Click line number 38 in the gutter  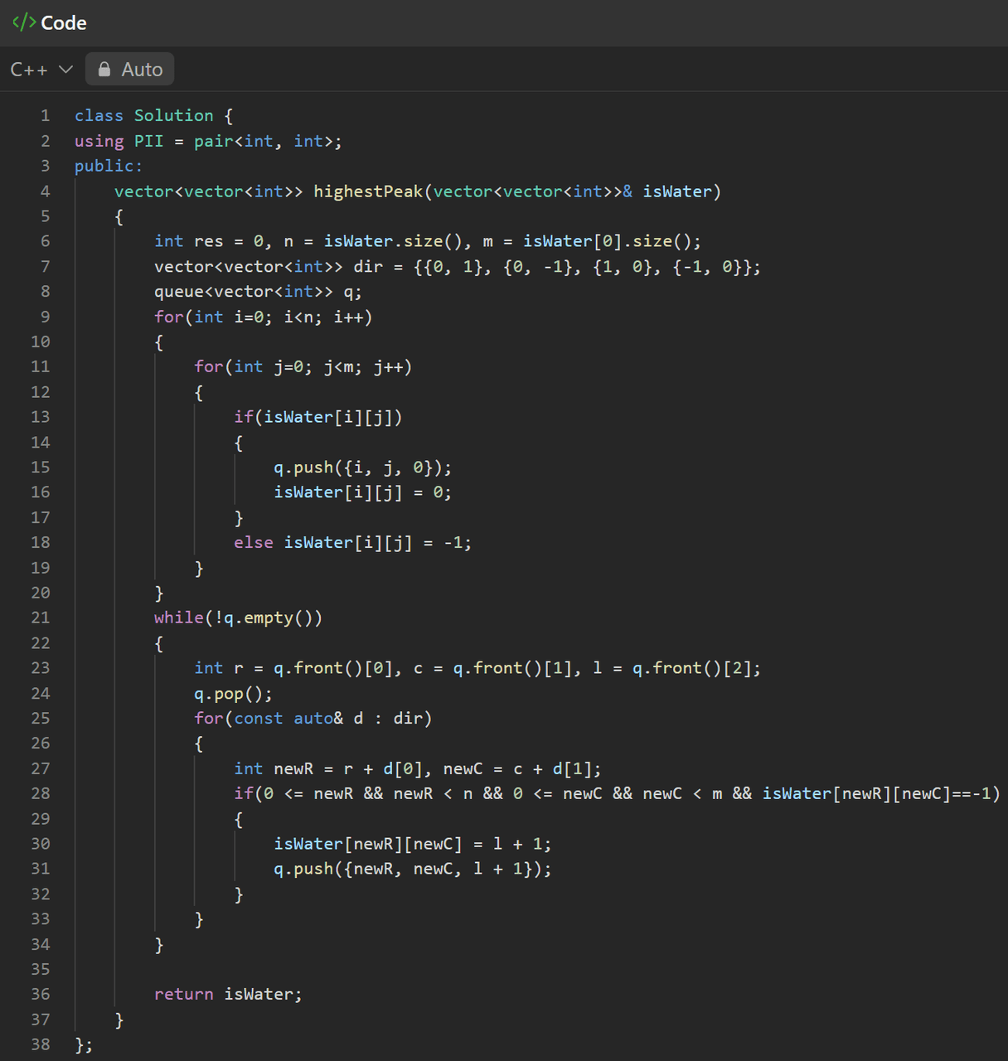click(x=41, y=1044)
